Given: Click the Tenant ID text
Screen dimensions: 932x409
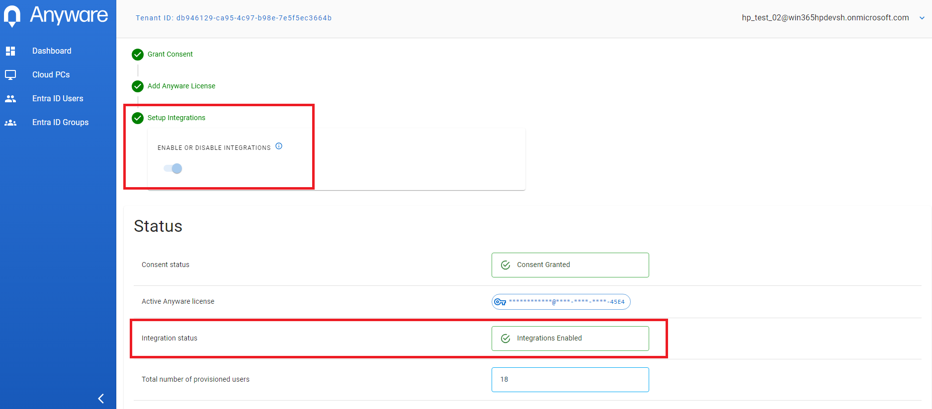Looking at the screenshot, I should (x=234, y=18).
